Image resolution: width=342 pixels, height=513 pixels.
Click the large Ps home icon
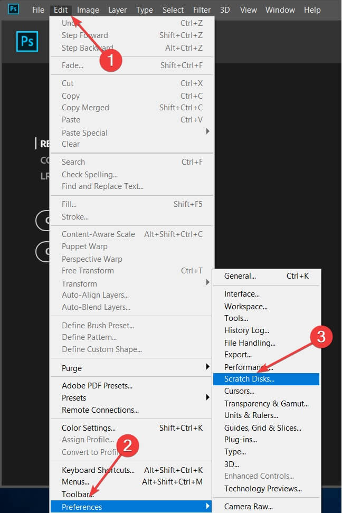[27, 41]
